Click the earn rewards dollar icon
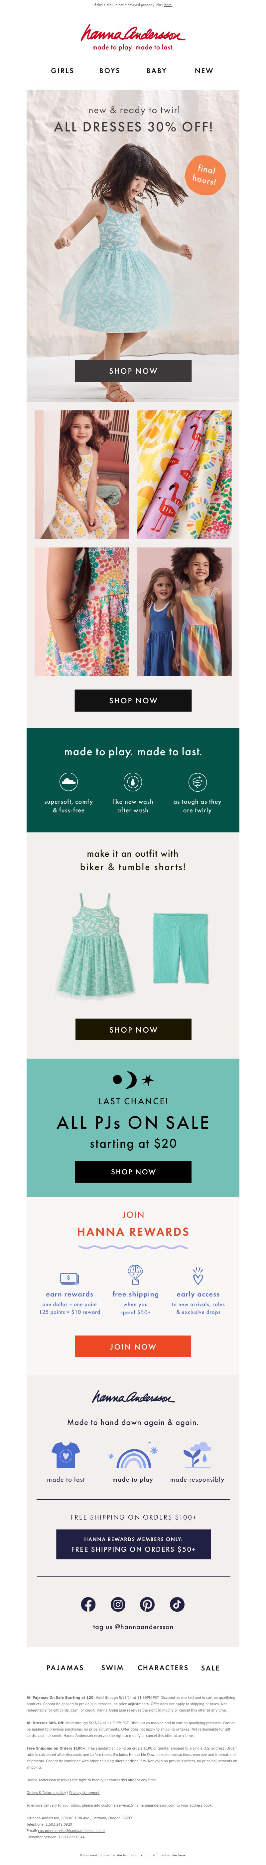The height and width of the screenshot is (1865, 266). coord(69,1278)
